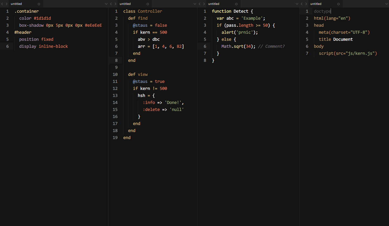Click line number 7 in the doctype pane
This screenshot has height=226, width=389.
(x=307, y=53)
